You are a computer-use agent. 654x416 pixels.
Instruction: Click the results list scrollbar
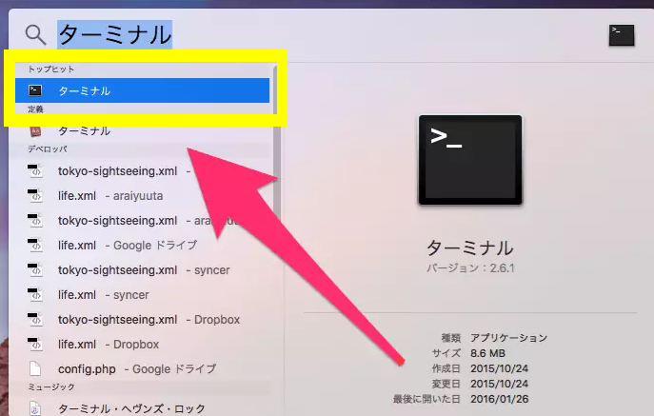tap(275, 114)
